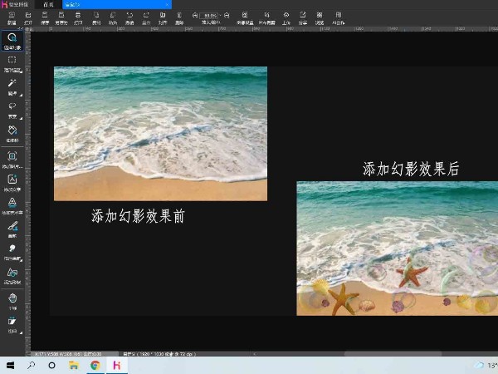Click the starfish beach image on the right
Viewport: 498px width, 374px height.
[x=397, y=248]
